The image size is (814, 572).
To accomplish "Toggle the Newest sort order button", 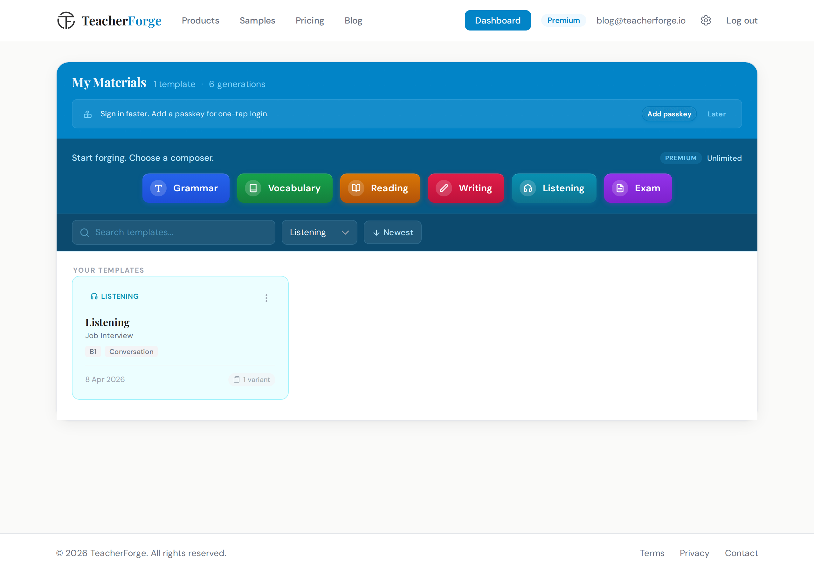I will [x=392, y=233].
